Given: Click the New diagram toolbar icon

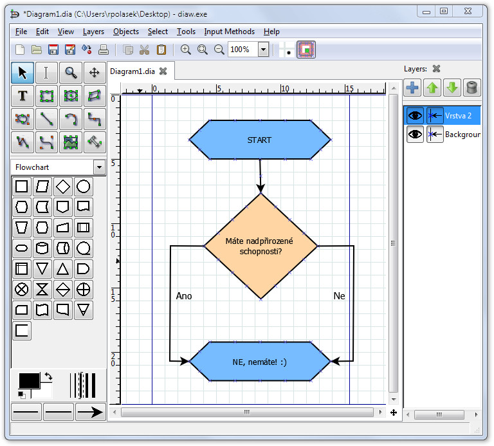Looking at the screenshot, I should [20, 50].
